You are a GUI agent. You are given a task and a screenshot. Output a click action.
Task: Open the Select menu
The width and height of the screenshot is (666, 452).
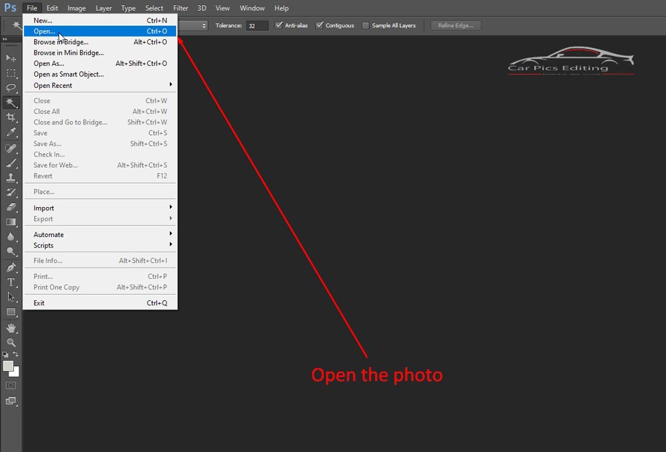click(x=155, y=8)
